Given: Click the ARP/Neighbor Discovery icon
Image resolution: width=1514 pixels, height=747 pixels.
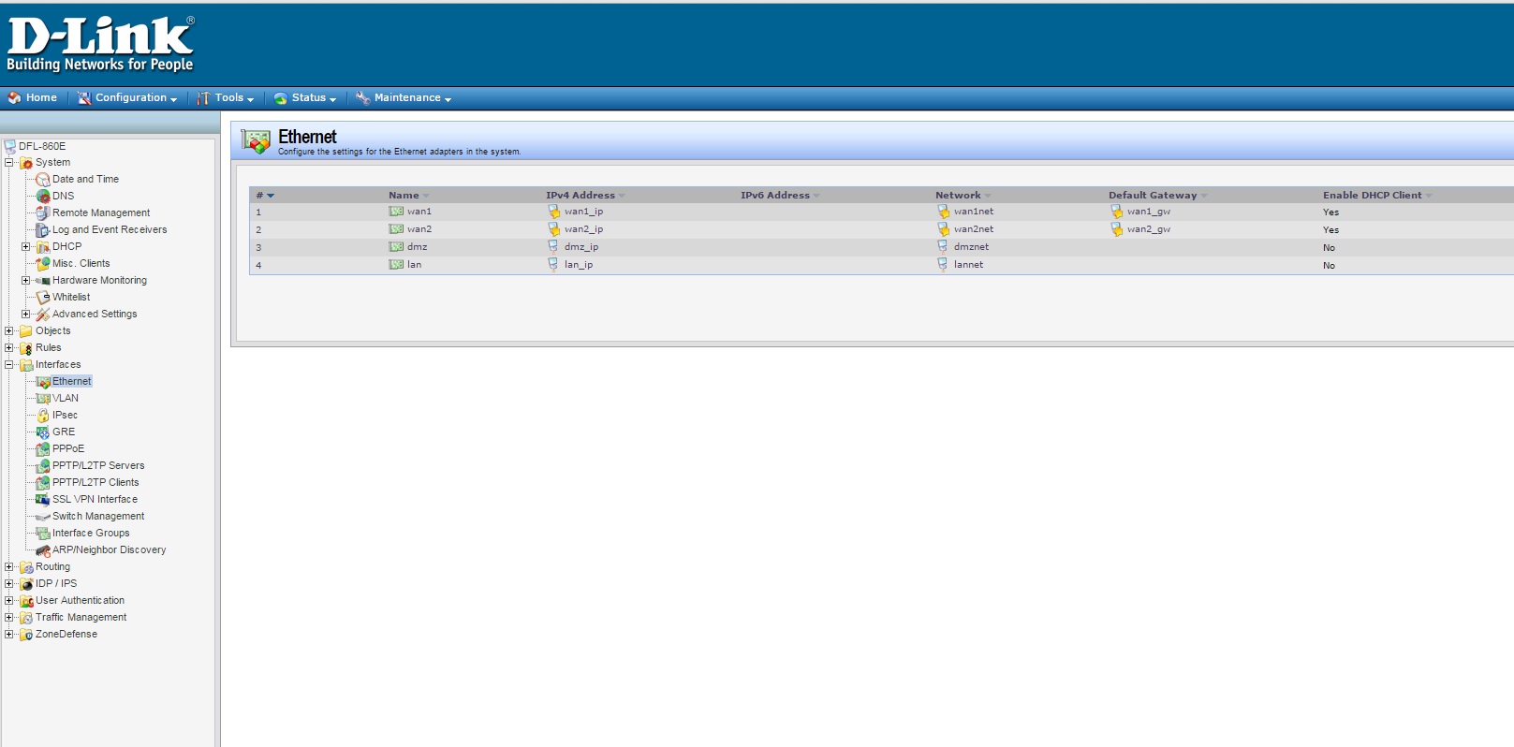Looking at the screenshot, I should (43, 549).
